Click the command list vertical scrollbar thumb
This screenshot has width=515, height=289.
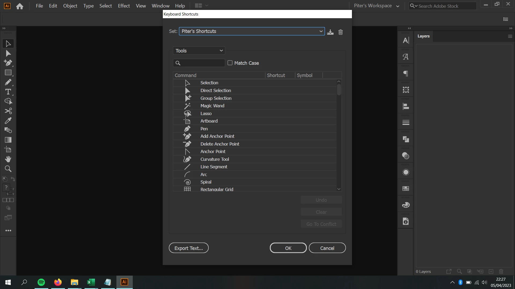pos(339,90)
